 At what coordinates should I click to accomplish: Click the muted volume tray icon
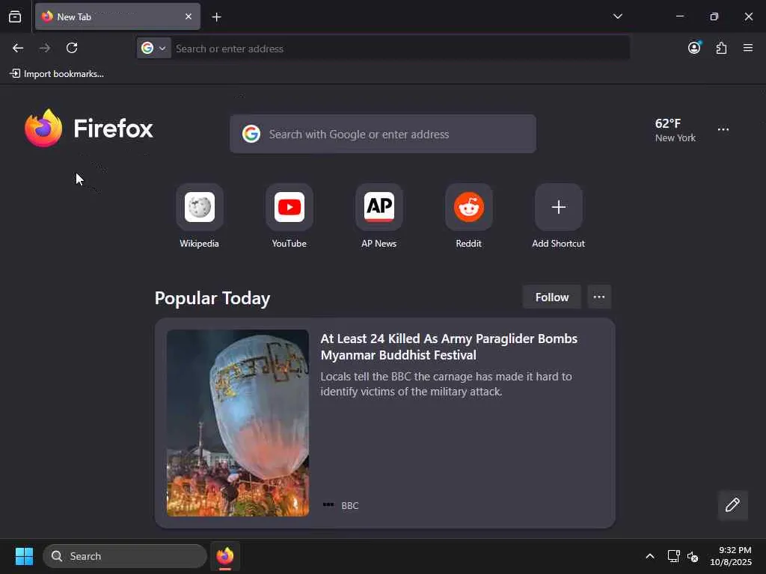click(x=692, y=556)
